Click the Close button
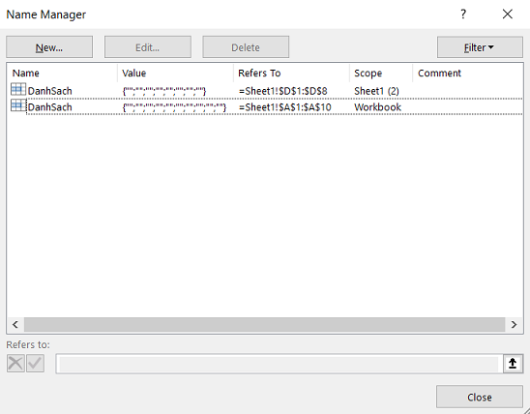The height and width of the screenshot is (414, 530). (480, 398)
